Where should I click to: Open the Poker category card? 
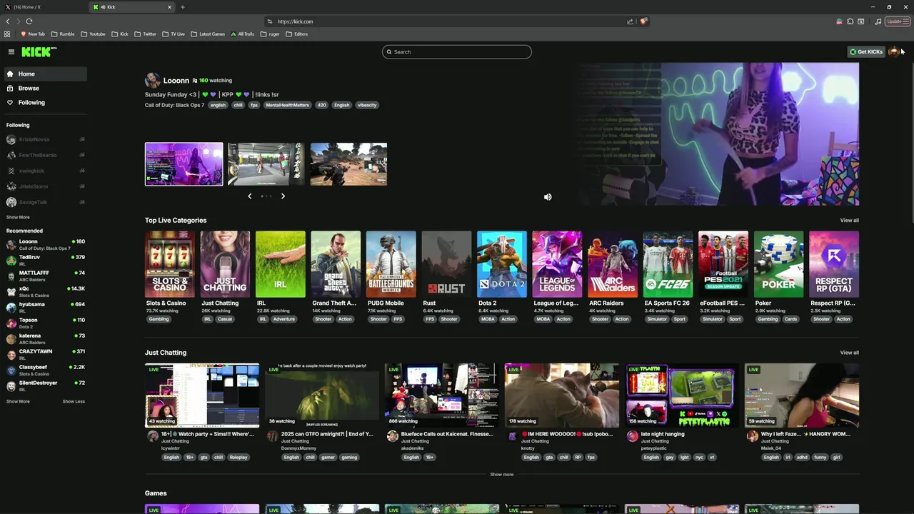[x=778, y=264]
